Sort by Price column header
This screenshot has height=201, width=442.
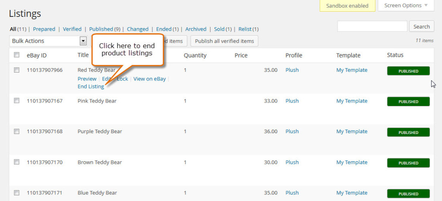tap(241, 55)
